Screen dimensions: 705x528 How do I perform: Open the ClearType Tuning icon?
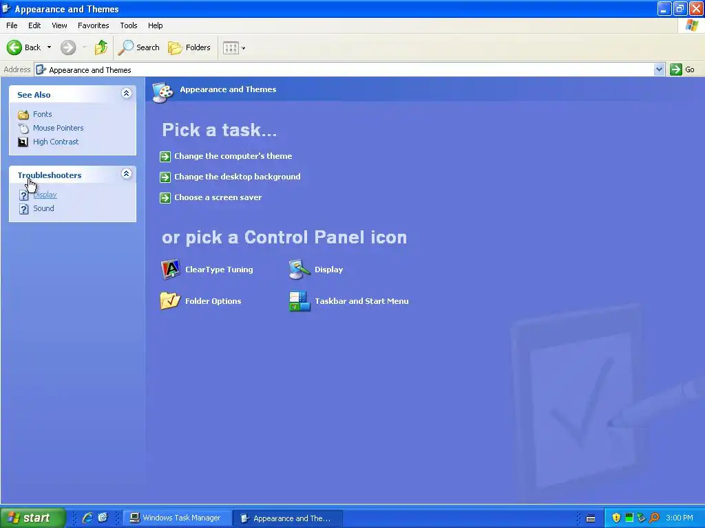[171, 269]
